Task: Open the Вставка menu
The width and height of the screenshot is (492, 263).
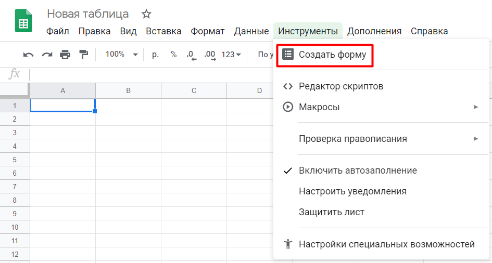Action: tap(163, 31)
